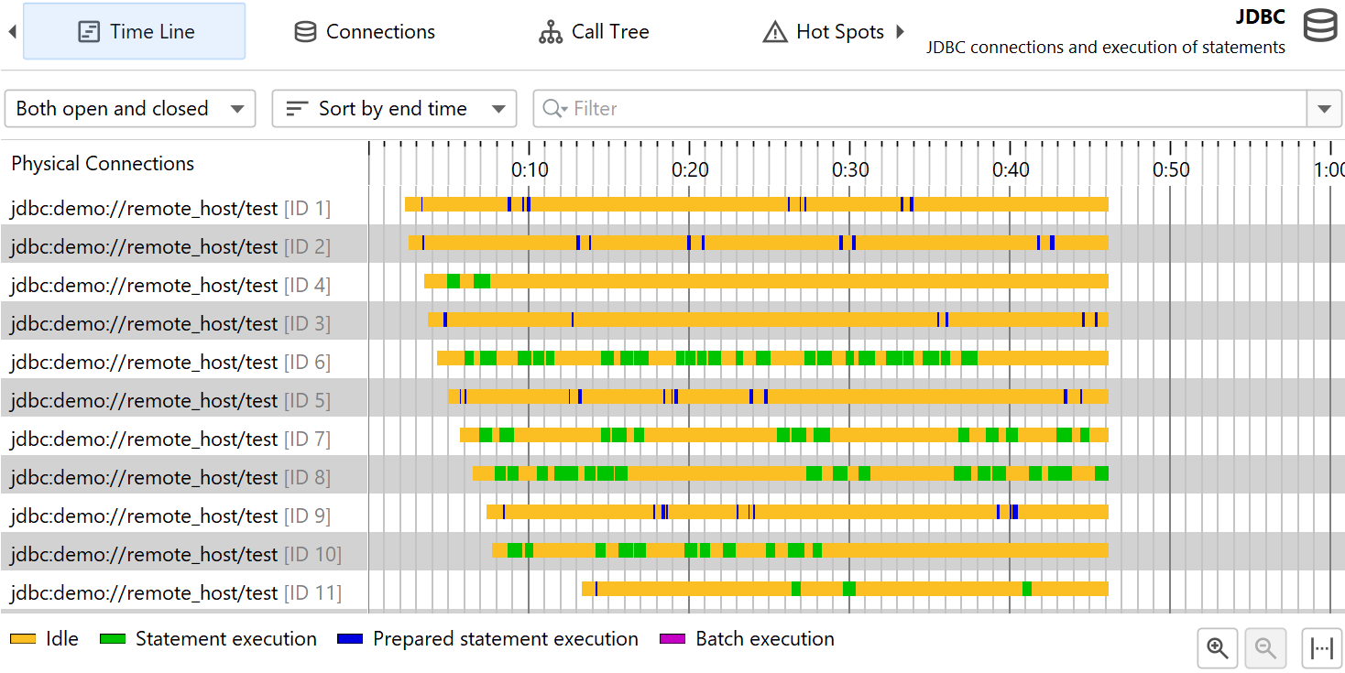The image size is (1345, 673).
Task: Open the Time Line tab
Action: coord(135,32)
